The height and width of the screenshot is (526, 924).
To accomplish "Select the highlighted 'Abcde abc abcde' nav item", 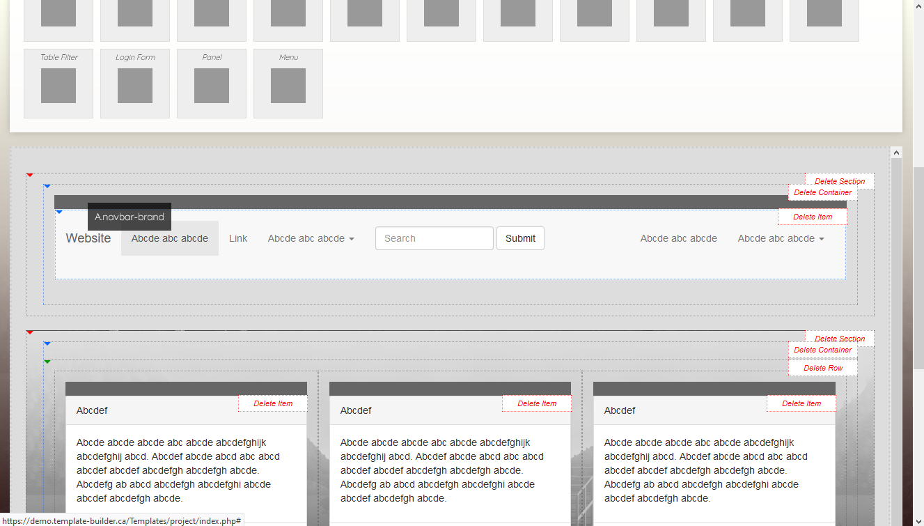I will (x=170, y=238).
